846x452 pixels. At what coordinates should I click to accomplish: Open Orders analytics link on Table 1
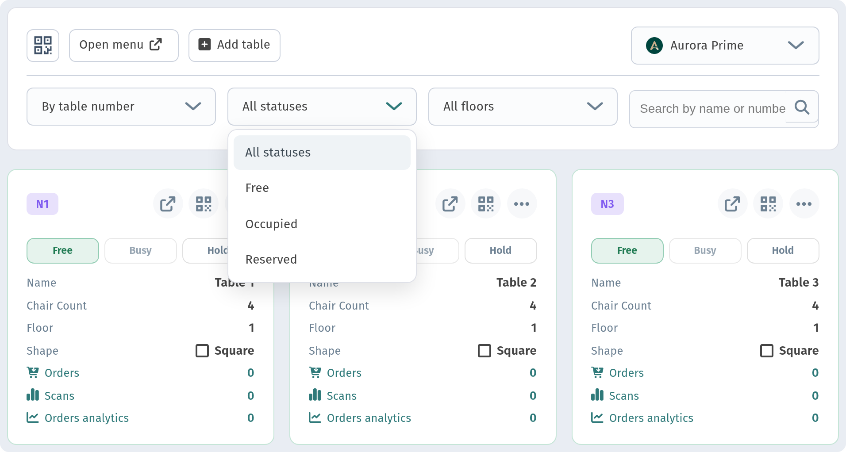point(87,418)
